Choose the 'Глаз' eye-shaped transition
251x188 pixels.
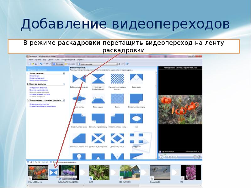(x=136, y=119)
